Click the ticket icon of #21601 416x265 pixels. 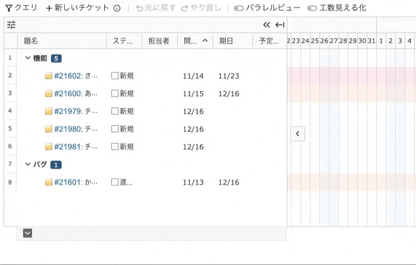[48, 182]
